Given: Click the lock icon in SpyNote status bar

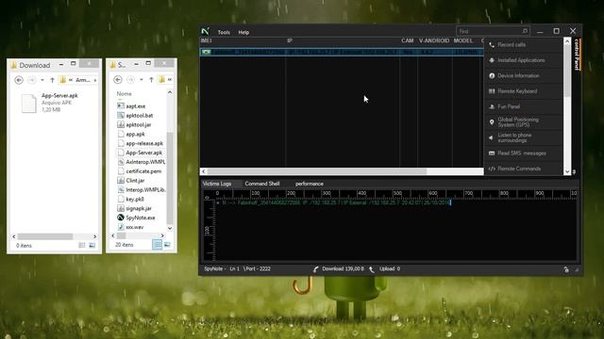Looking at the screenshot, I should click(x=566, y=269).
